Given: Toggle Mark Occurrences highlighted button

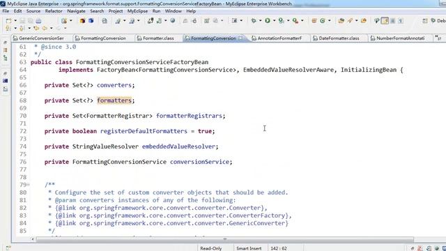Looking at the screenshot, I should click(385, 21).
